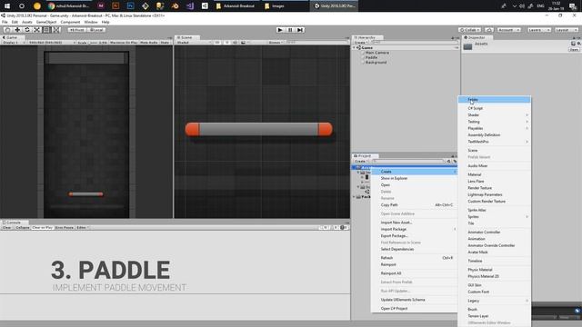Open Photoshop from the taskbar

130,6
